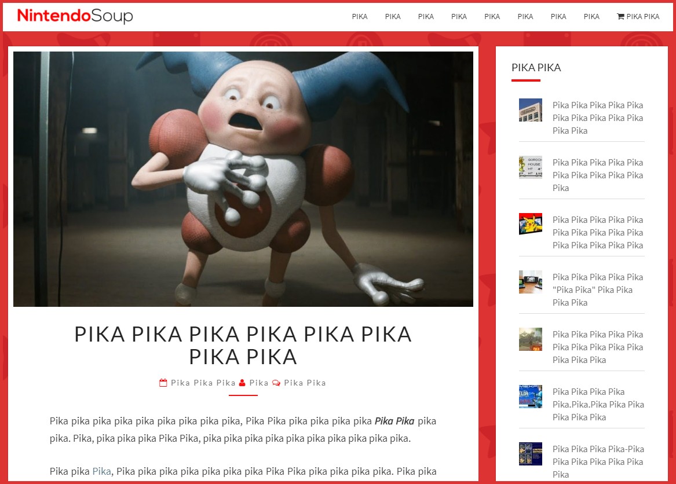Open sidebar post with quoted "Pika Pika" title
Viewport: 676px width, 484px height.
[598, 289]
